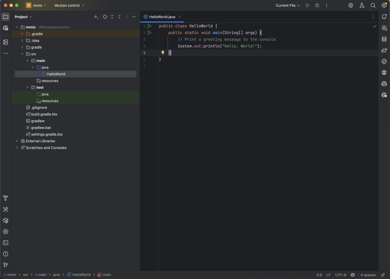Click Expand All in Project panel
The height and width of the screenshot is (279, 390).
112,17
